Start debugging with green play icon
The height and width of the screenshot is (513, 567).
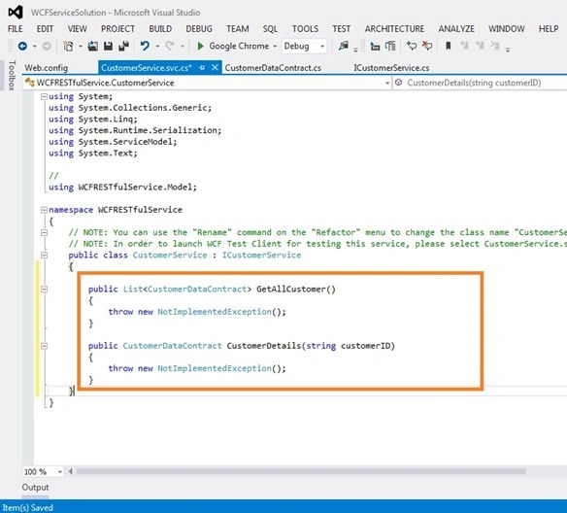point(200,46)
